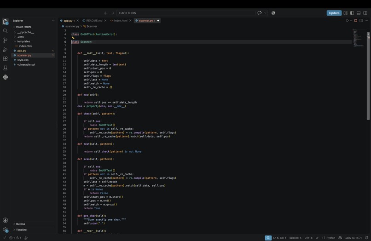The height and width of the screenshot is (241, 371).
Task: Open Explorer More Actions menu
Action: [x=53, y=21]
